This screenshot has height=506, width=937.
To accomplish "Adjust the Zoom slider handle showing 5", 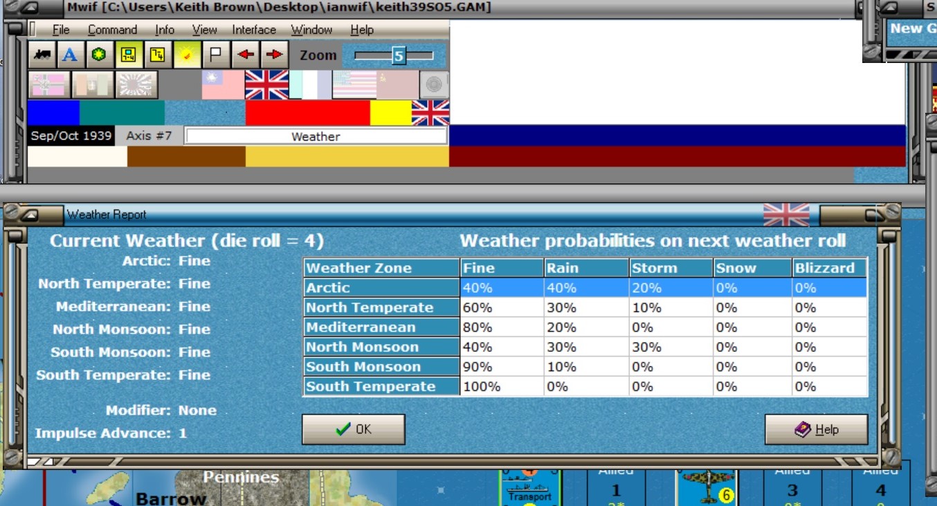I will 399,55.
